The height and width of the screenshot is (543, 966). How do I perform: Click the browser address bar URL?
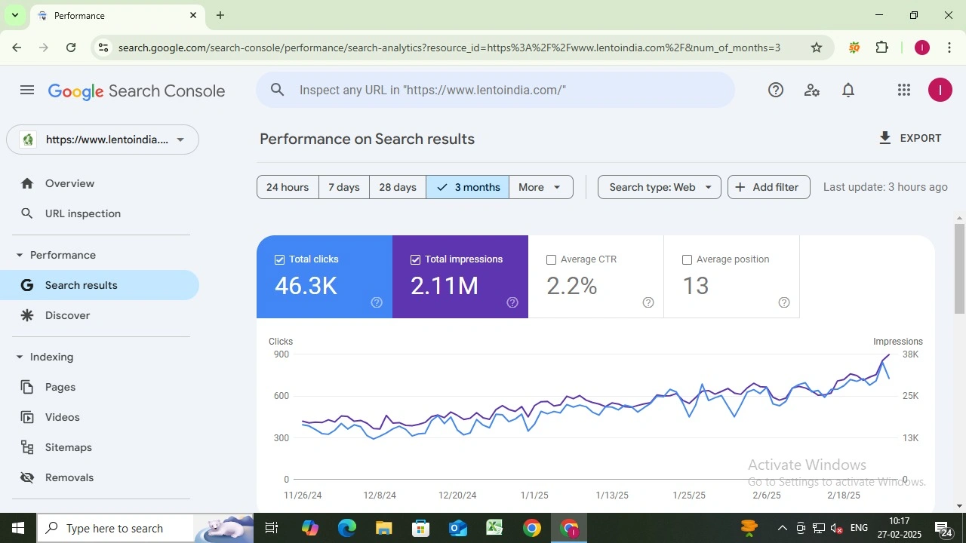click(x=449, y=48)
